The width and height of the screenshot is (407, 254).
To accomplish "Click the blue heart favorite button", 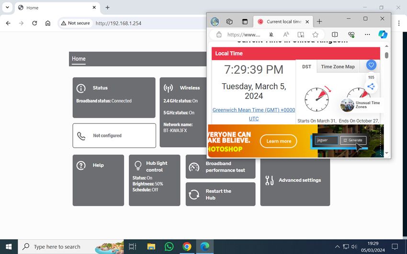I will point(371,65).
